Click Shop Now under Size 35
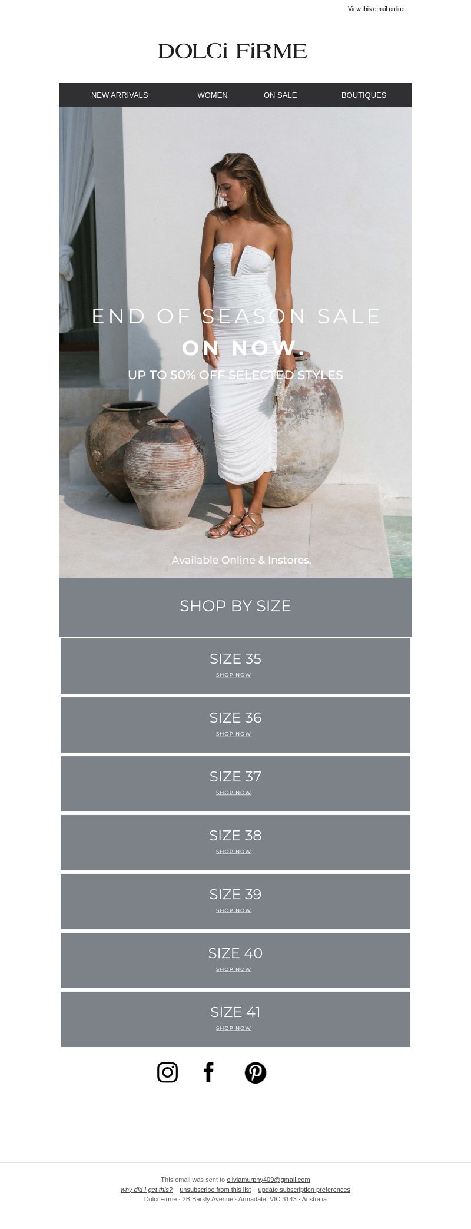The height and width of the screenshot is (1229, 471). 234,675
